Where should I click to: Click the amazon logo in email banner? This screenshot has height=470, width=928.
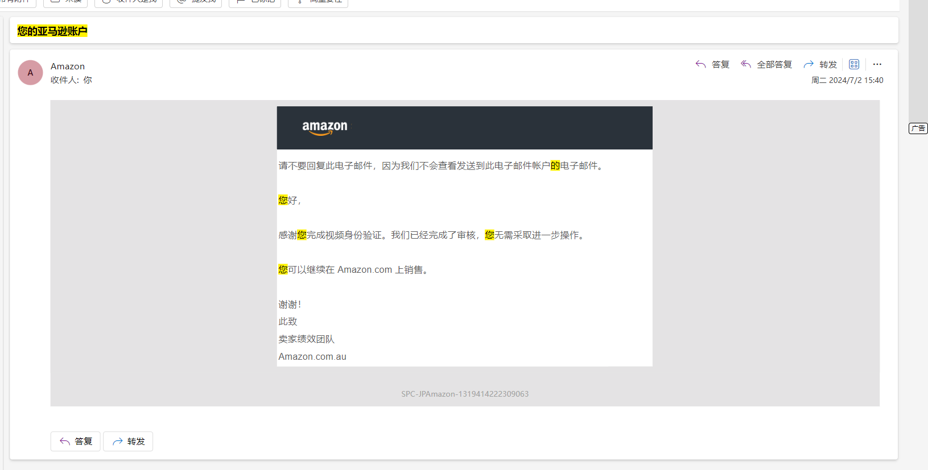pyautogui.click(x=325, y=128)
